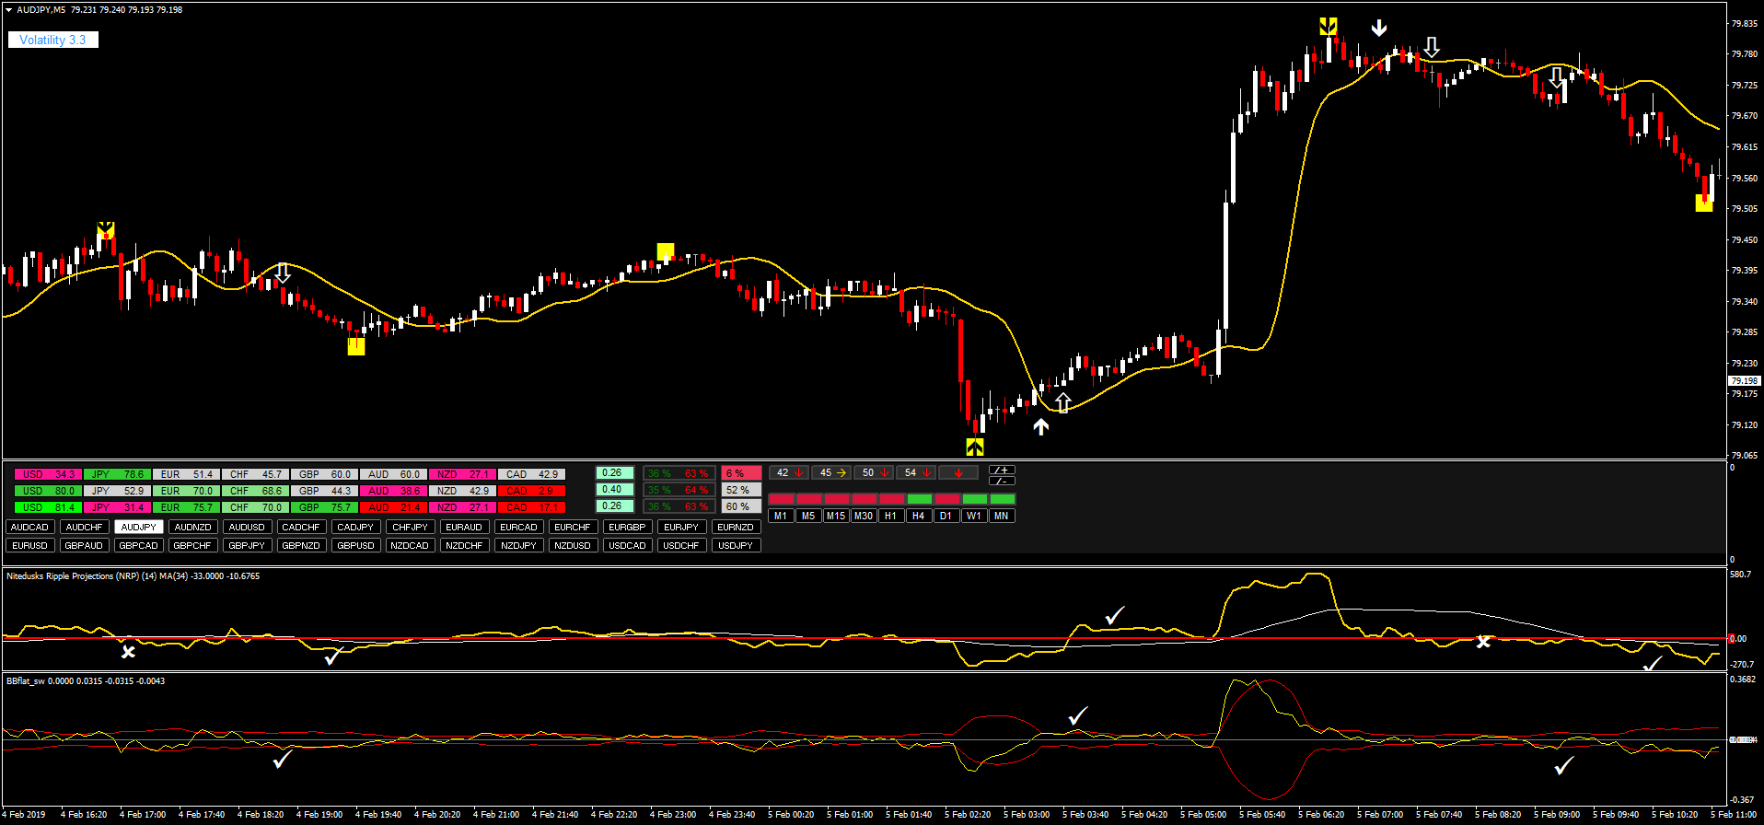Select the H4 timeframe button
Image resolution: width=1764 pixels, height=825 pixels.
(x=918, y=517)
